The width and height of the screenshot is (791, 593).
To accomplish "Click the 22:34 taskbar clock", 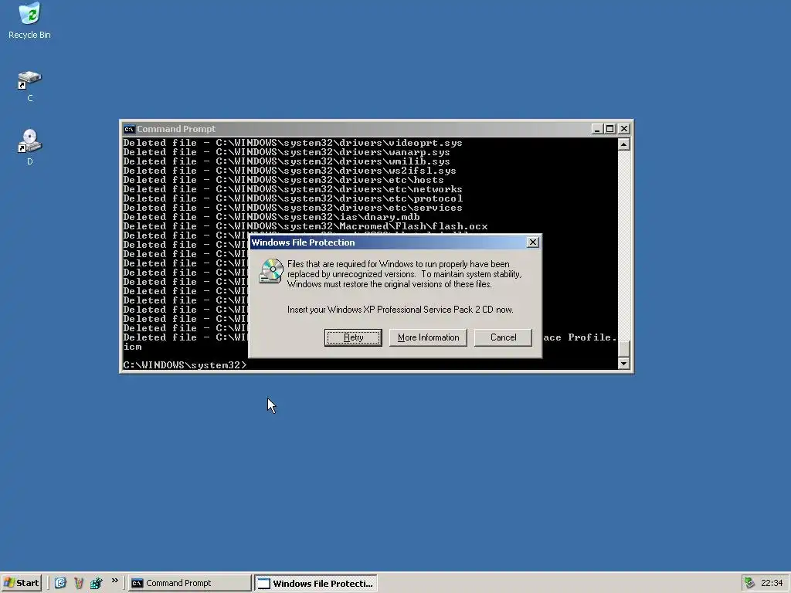I will pos(772,583).
